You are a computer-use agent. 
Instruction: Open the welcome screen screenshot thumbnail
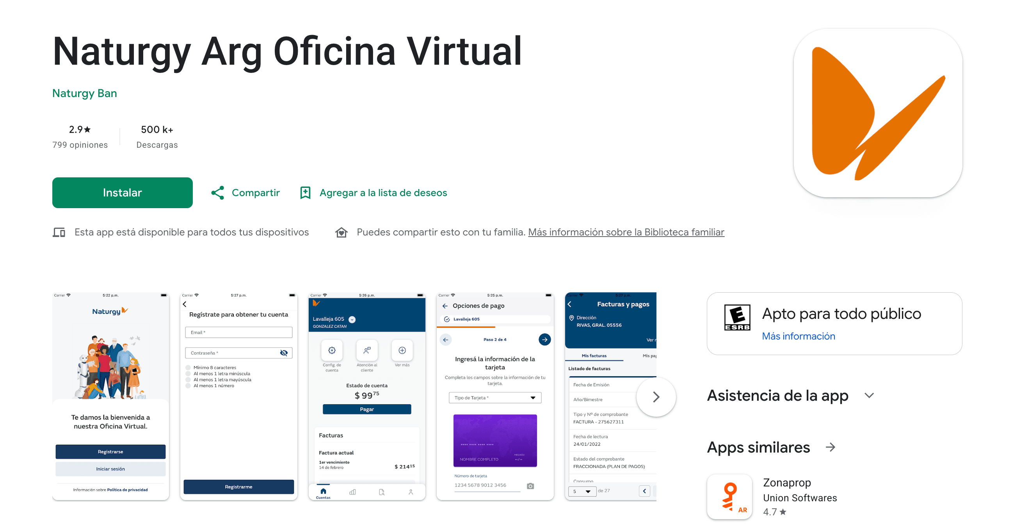110,396
